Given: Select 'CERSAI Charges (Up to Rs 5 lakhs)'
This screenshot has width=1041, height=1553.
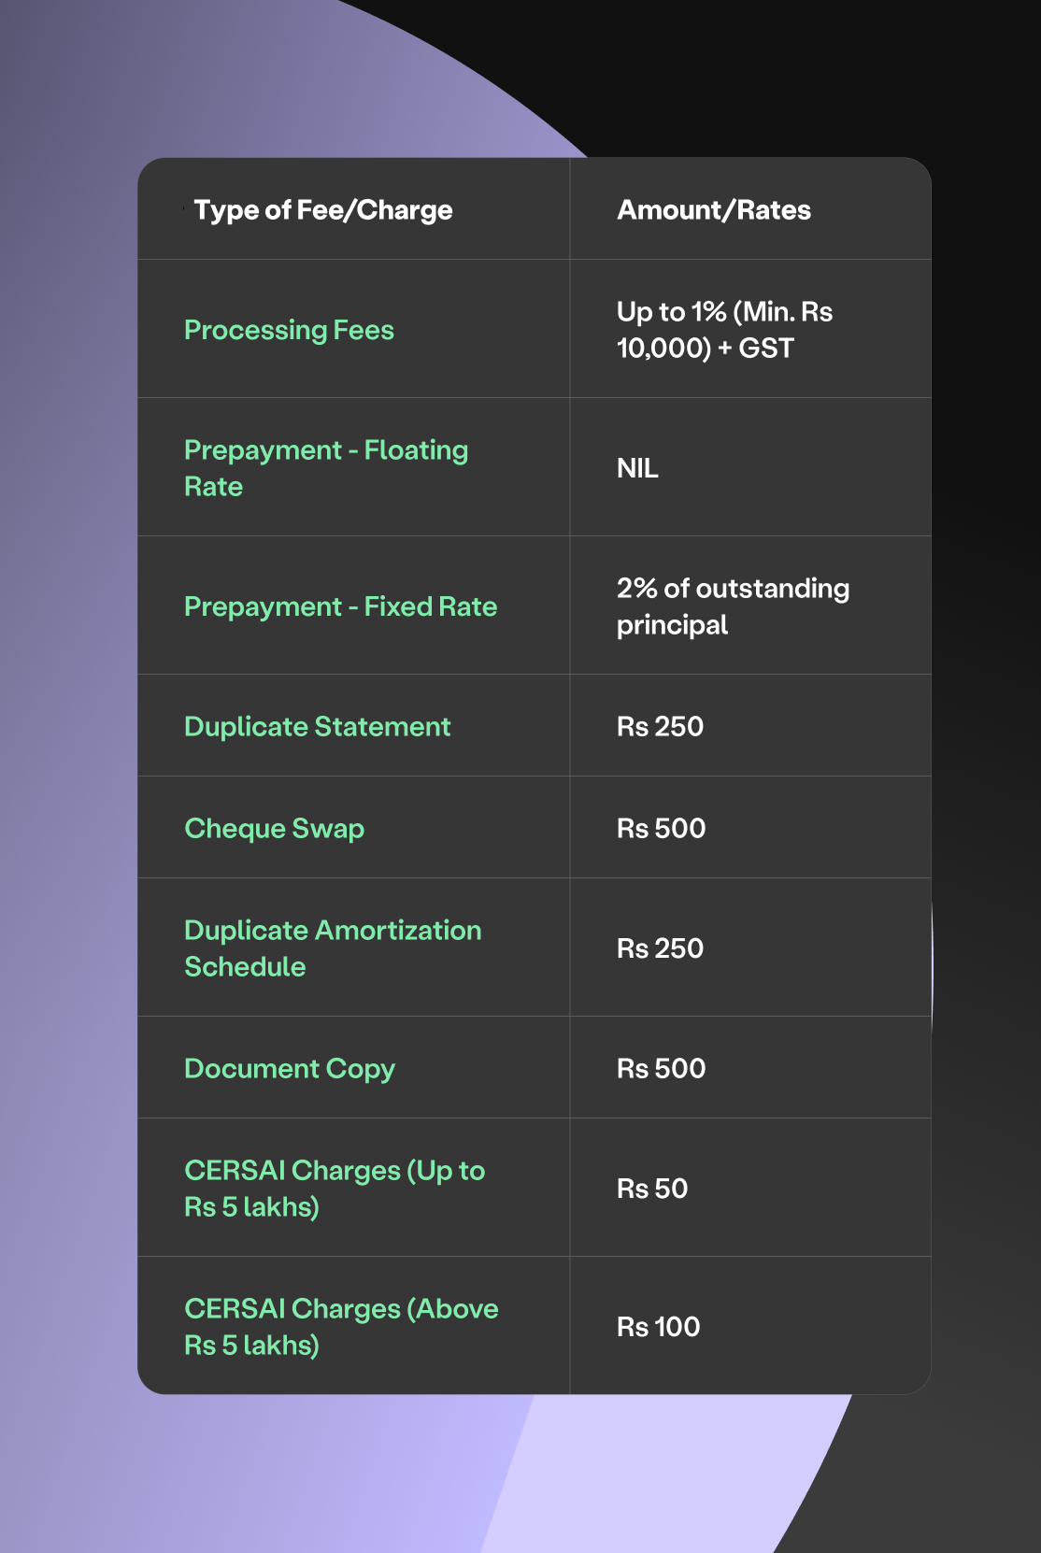Looking at the screenshot, I should tap(334, 1189).
